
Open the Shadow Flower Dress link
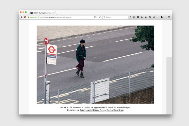pos(115,110)
